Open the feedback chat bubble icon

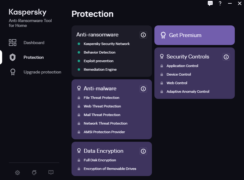tap(210, 3)
